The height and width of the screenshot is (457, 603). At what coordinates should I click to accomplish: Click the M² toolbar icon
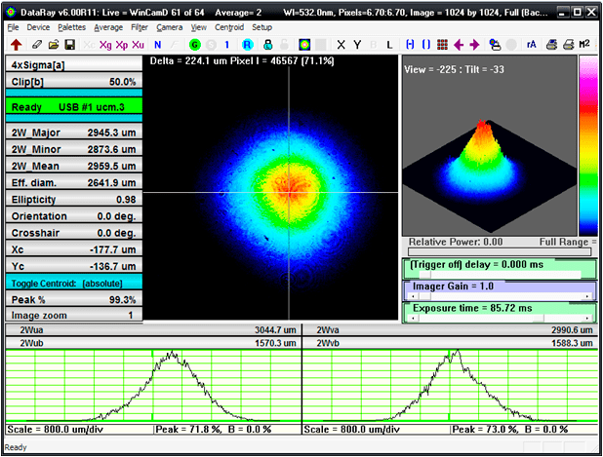pos(584,45)
